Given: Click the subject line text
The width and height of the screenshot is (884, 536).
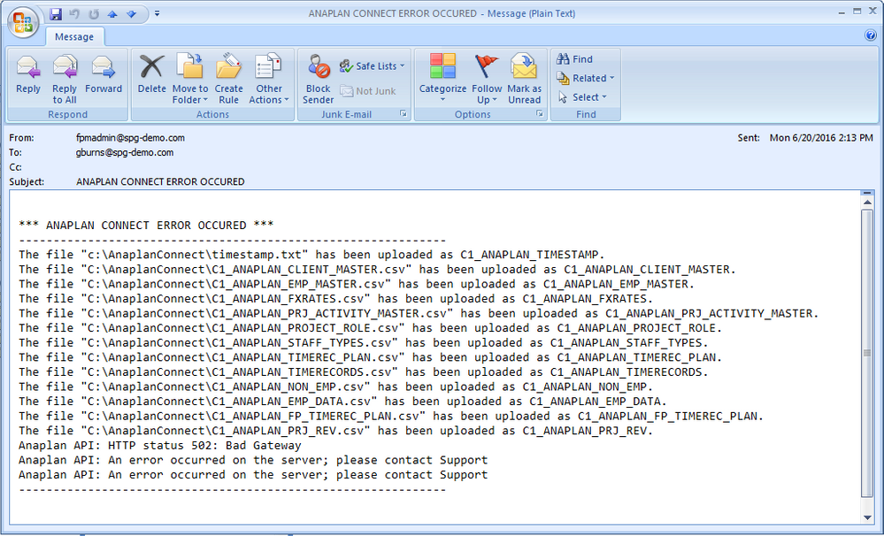Looking at the screenshot, I should pyautogui.click(x=160, y=181).
